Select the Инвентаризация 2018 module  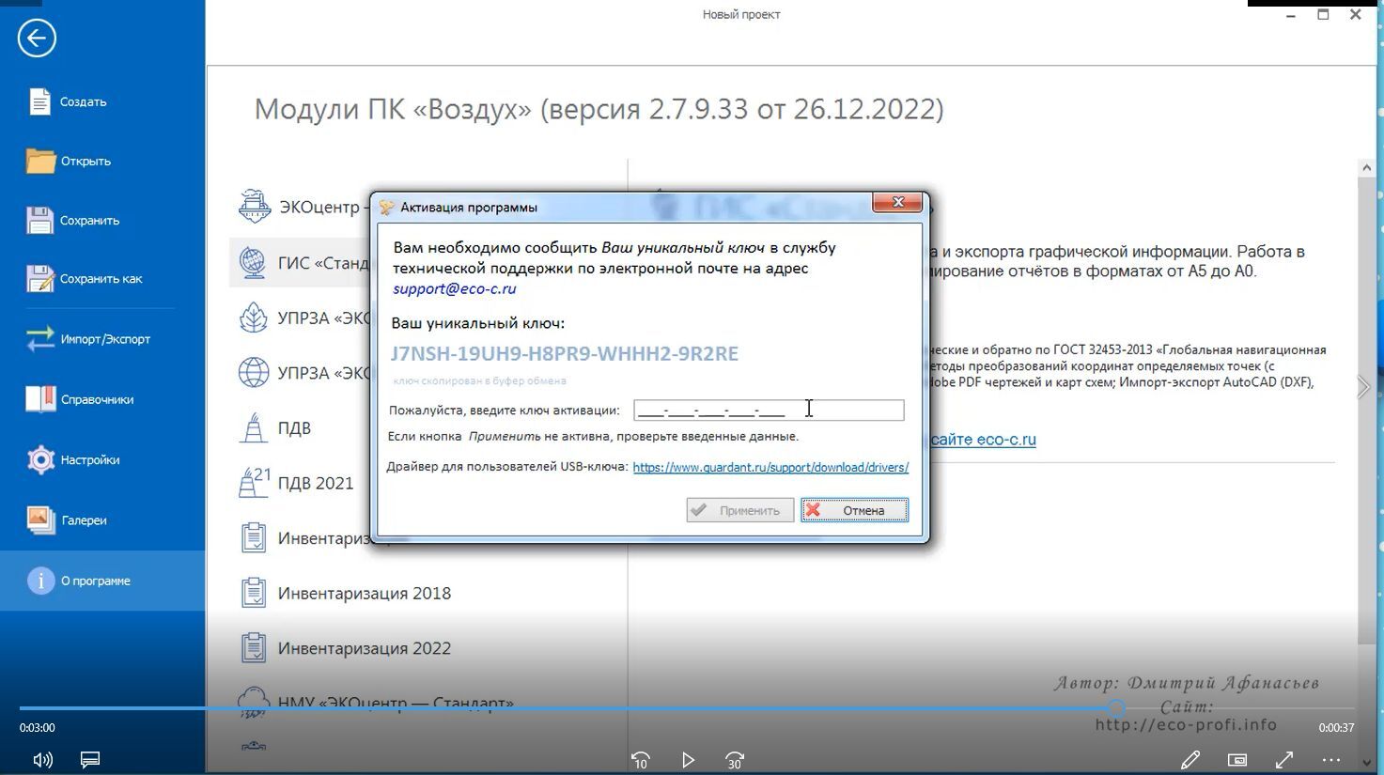tap(346, 593)
